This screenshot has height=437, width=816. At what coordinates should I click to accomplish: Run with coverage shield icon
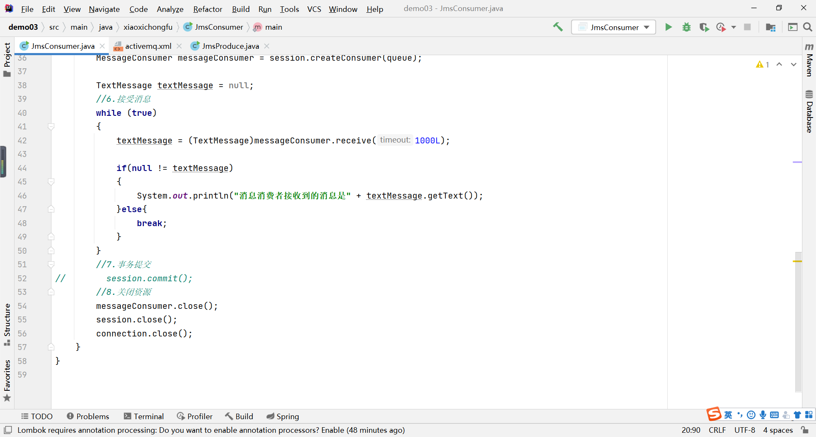click(704, 27)
